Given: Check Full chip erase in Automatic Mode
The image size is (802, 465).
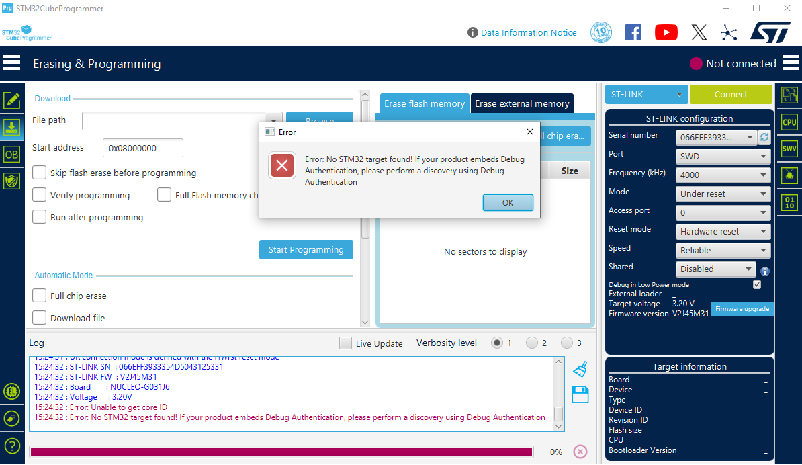Looking at the screenshot, I should click(40, 296).
